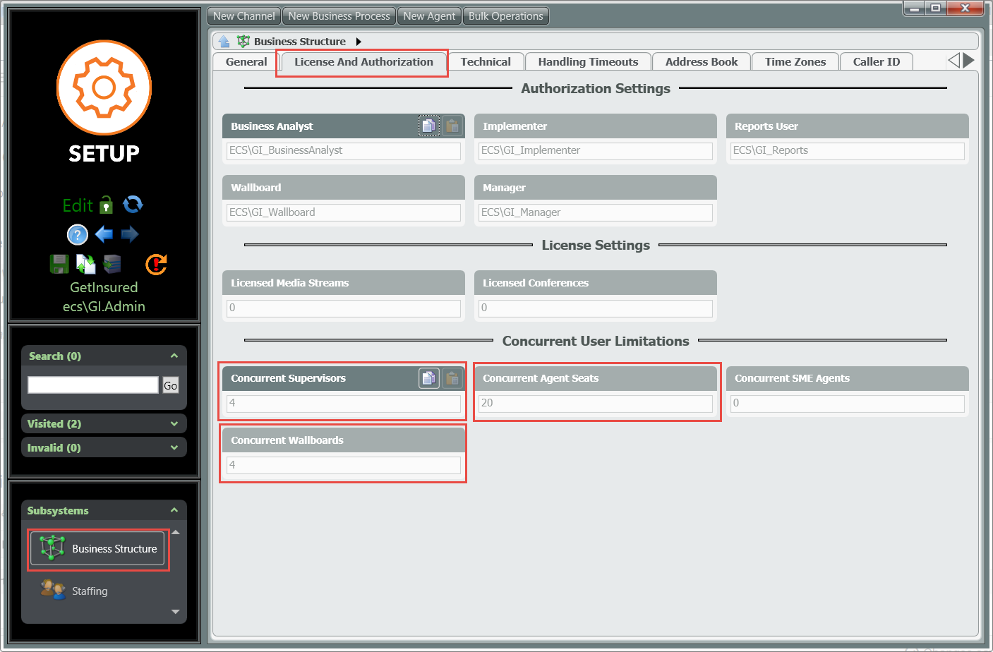The height and width of the screenshot is (652, 993).
Task: Navigate back using the blue left arrow
Action: (104, 234)
